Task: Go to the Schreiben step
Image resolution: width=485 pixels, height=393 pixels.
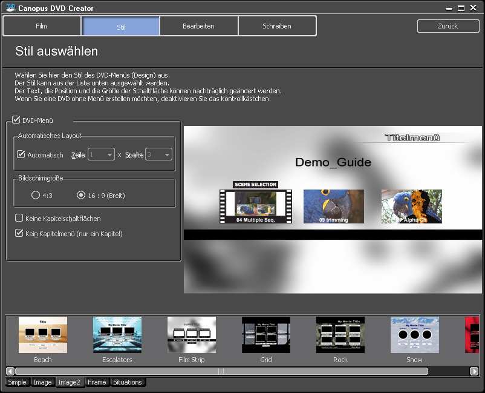Action: (277, 26)
